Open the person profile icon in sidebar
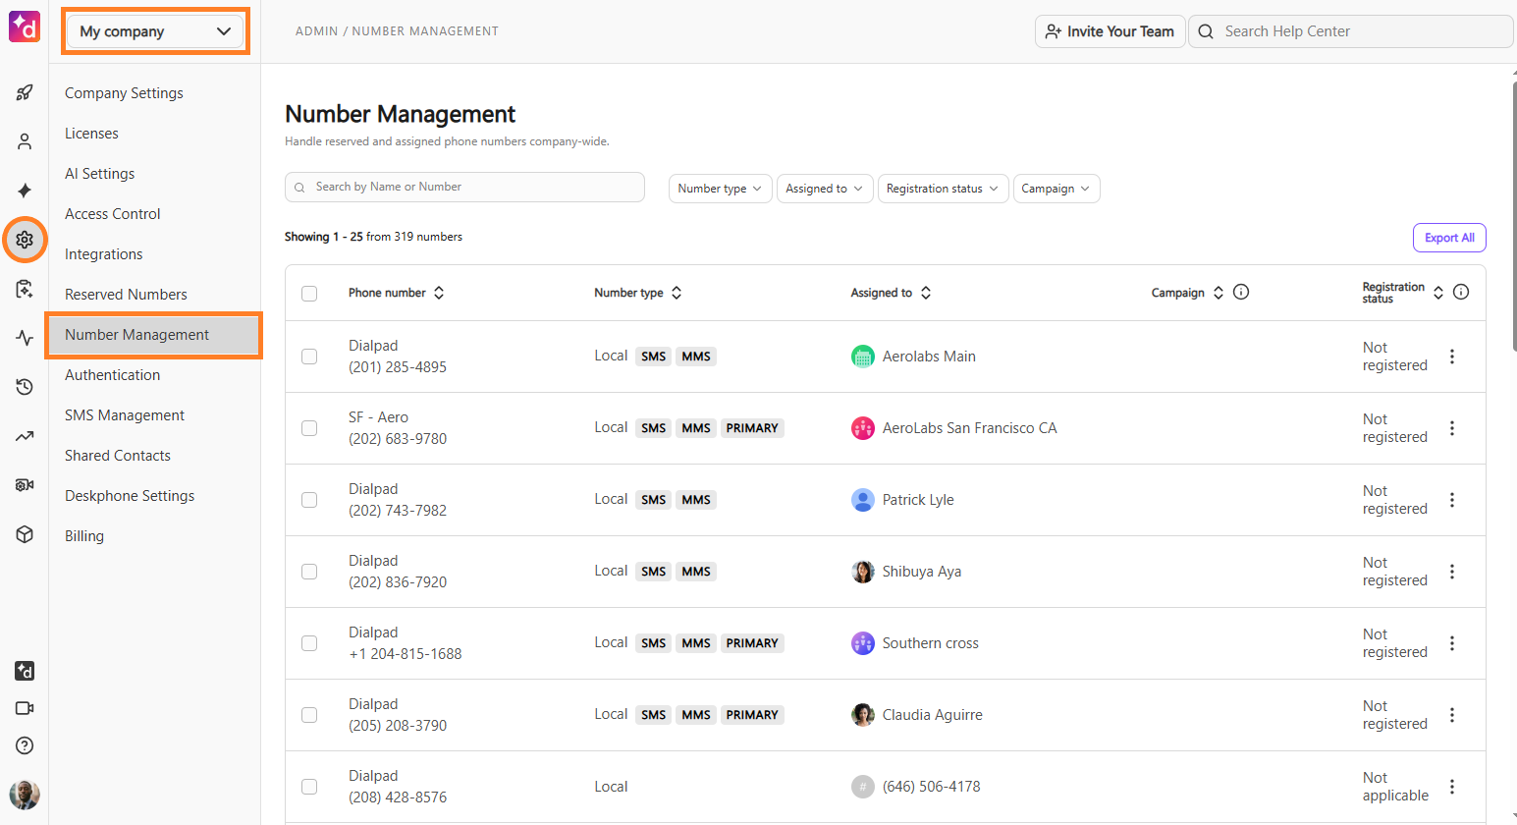Viewport: 1517px width, 825px height. pyautogui.click(x=25, y=141)
